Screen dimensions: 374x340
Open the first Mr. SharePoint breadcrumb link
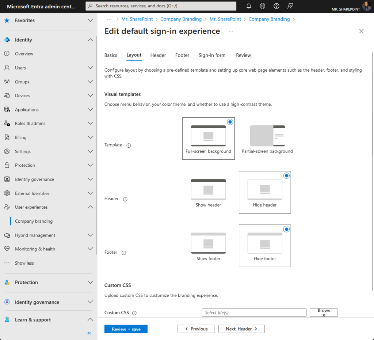tap(137, 19)
